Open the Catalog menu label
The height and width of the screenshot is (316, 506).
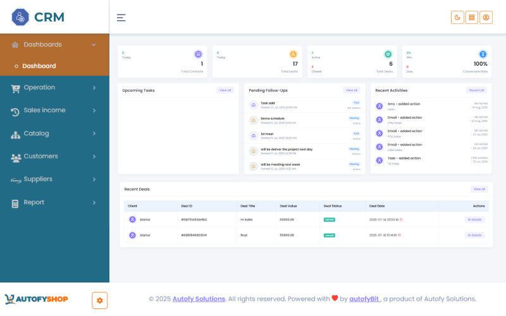pyautogui.click(x=37, y=133)
